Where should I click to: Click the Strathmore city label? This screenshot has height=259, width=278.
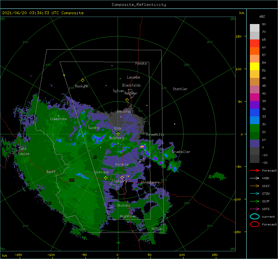150,182
